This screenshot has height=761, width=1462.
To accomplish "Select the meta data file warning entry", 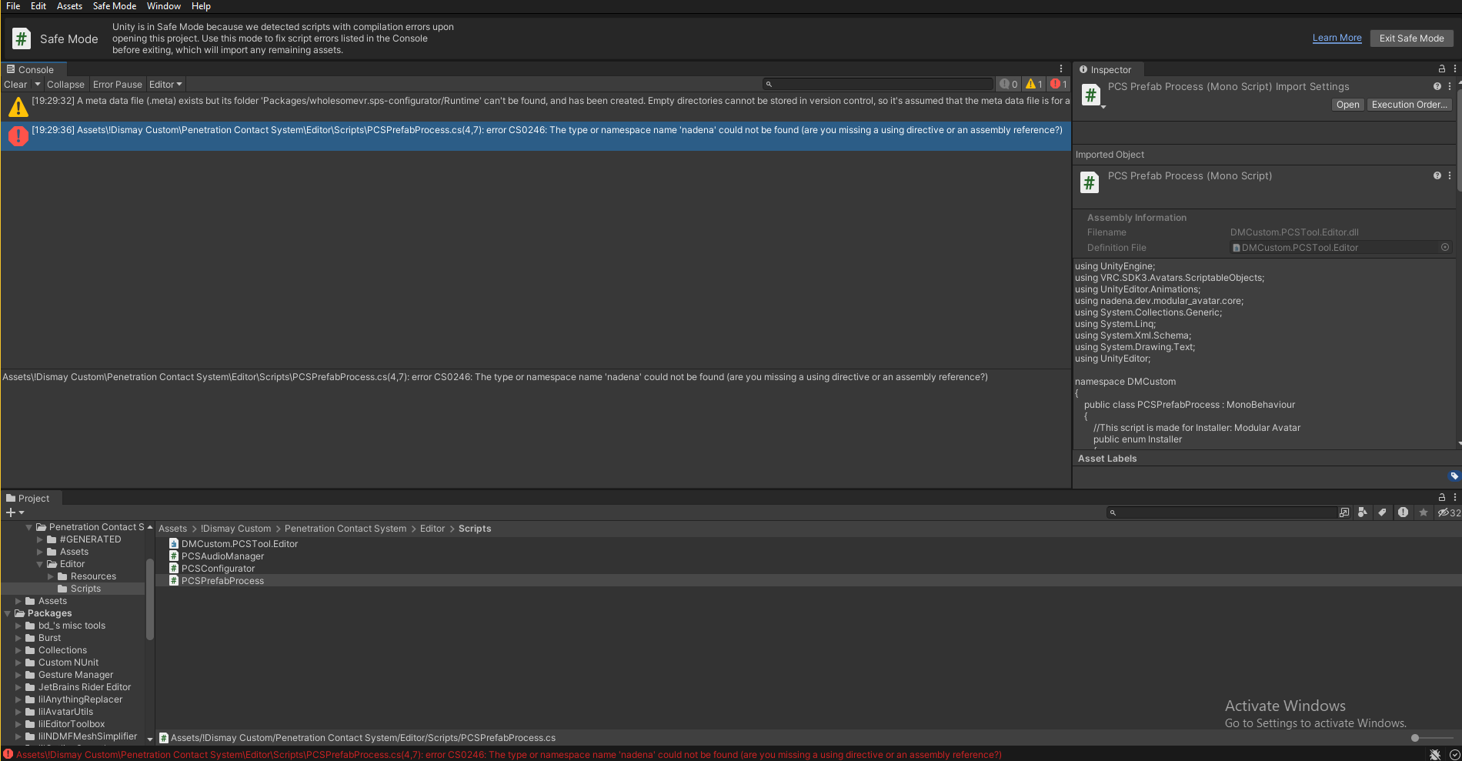I will coord(536,107).
